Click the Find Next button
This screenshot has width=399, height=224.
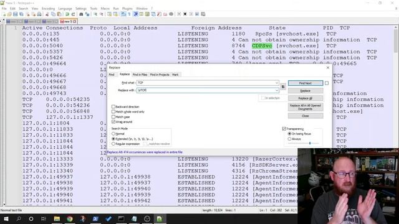point(305,83)
